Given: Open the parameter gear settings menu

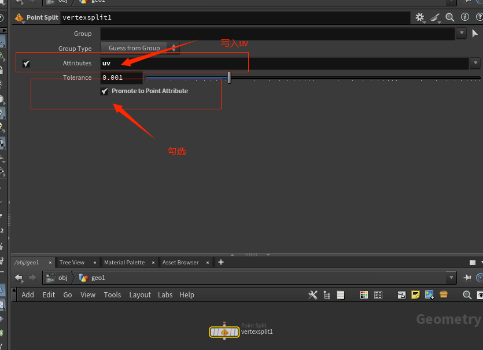Looking at the screenshot, I should 420,17.
